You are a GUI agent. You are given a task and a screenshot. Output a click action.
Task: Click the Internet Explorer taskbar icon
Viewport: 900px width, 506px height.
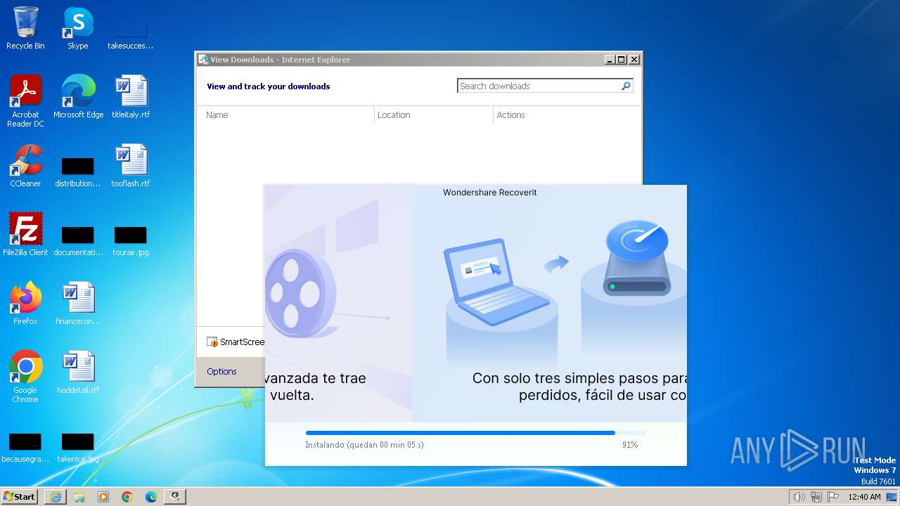pos(56,497)
